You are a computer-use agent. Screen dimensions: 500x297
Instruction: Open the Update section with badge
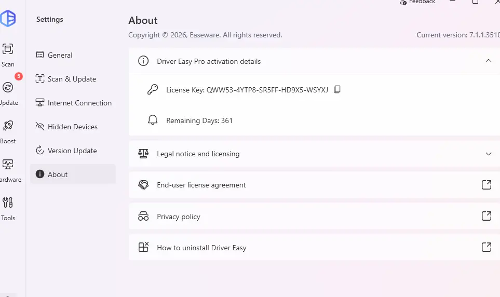tap(9, 93)
